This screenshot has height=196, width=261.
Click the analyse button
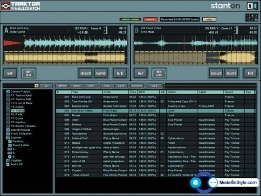click(x=137, y=86)
